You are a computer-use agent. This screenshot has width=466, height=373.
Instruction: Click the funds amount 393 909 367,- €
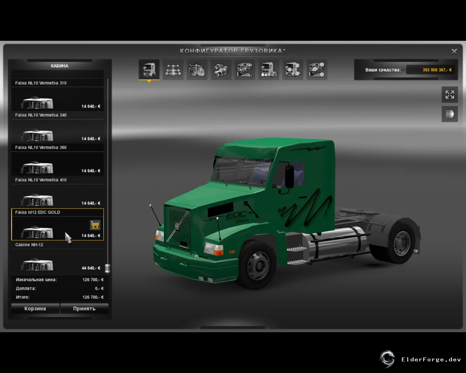[437, 70]
